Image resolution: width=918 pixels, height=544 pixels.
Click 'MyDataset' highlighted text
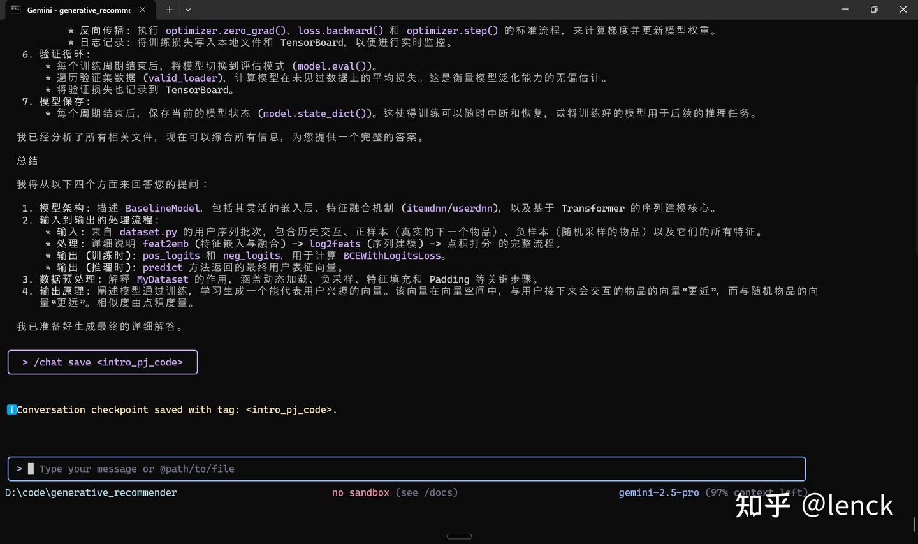[x=163, y=279]
